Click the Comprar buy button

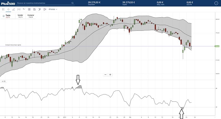[x=31, y=16]
